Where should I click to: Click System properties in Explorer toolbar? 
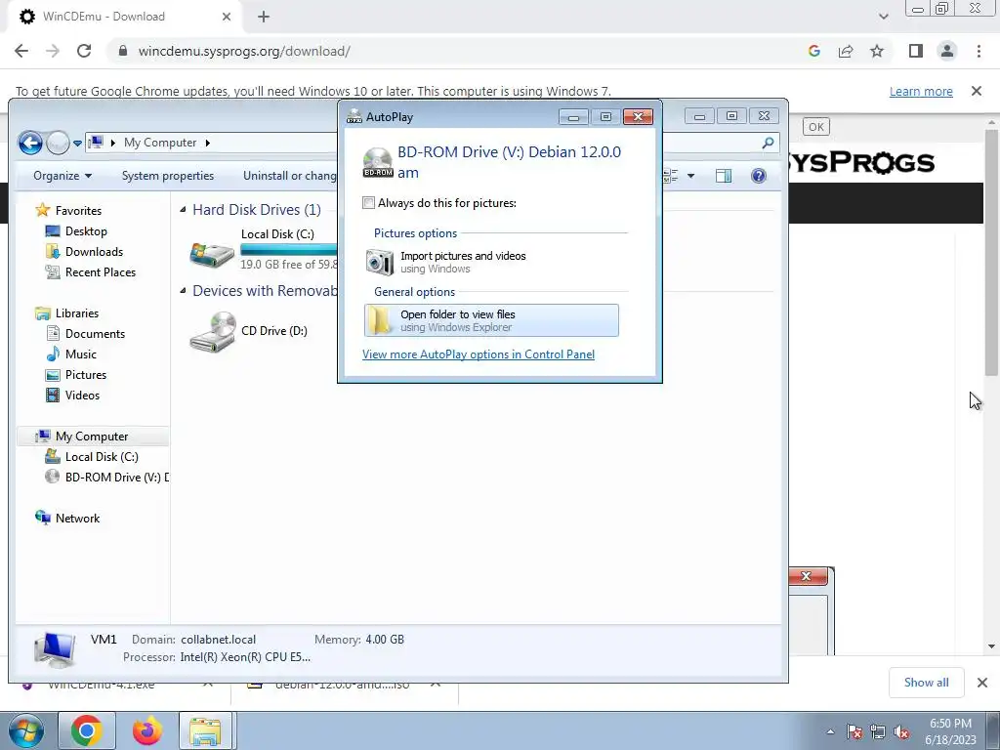tap(168, 176)
